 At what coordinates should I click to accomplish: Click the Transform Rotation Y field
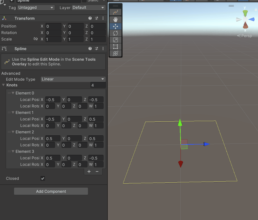(x=76, y=33)
